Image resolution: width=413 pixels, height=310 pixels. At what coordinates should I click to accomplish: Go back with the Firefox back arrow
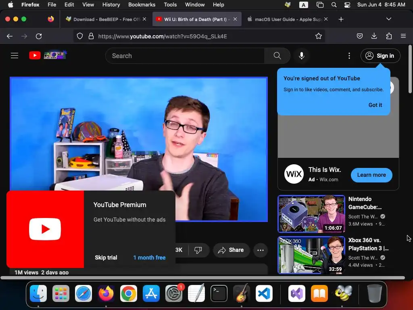[x=10, y=36]
